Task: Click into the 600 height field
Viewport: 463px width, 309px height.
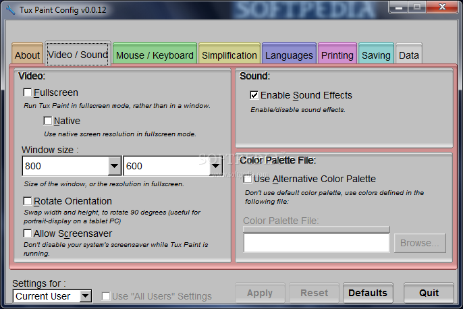Action: (167, 166)
